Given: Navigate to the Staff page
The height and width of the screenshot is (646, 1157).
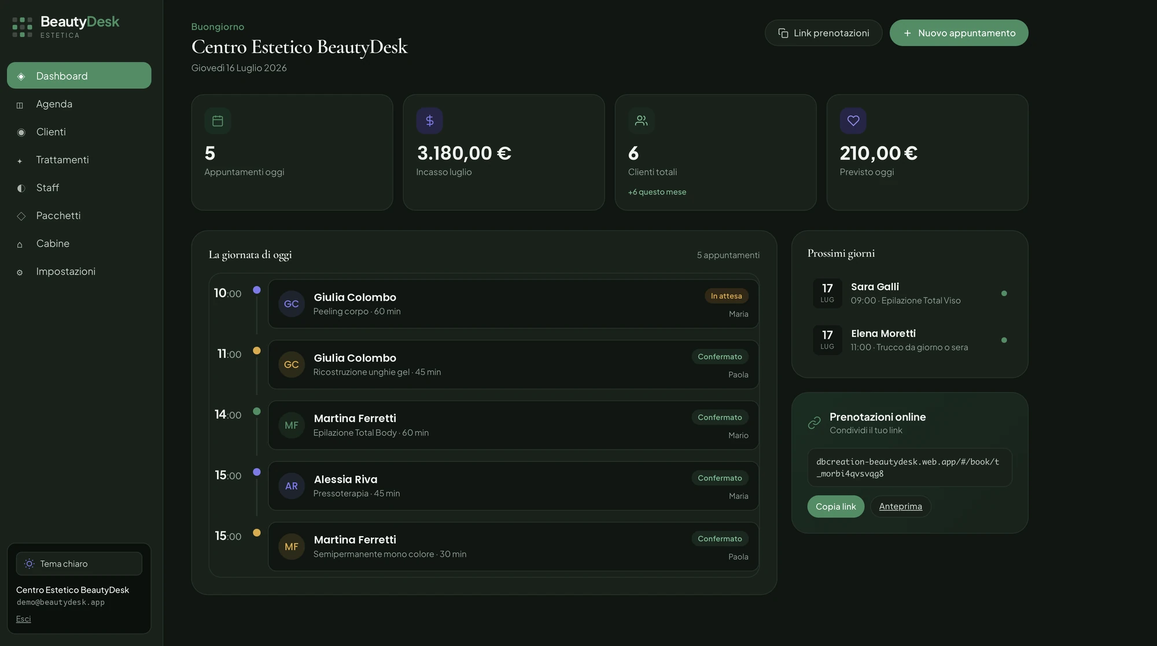Looking at the screenshot, I should point(79,187).
